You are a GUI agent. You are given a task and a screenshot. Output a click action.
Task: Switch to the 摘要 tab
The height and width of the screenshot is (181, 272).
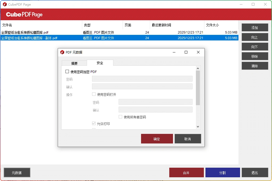tap(74, 63)
